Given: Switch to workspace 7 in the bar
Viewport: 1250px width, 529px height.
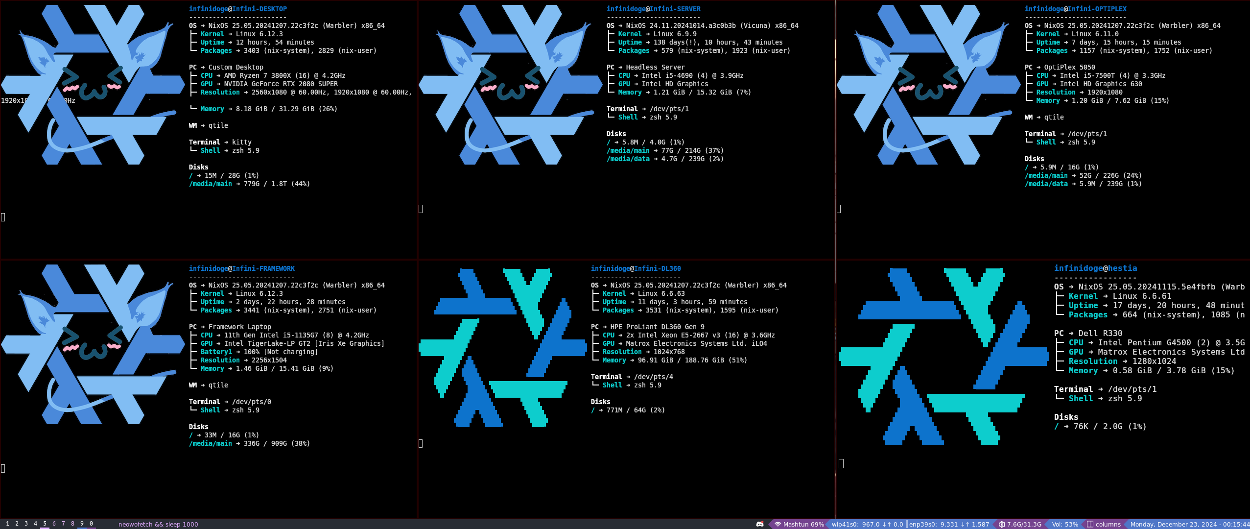Looking at the screenshot, I should click(63, 524).
